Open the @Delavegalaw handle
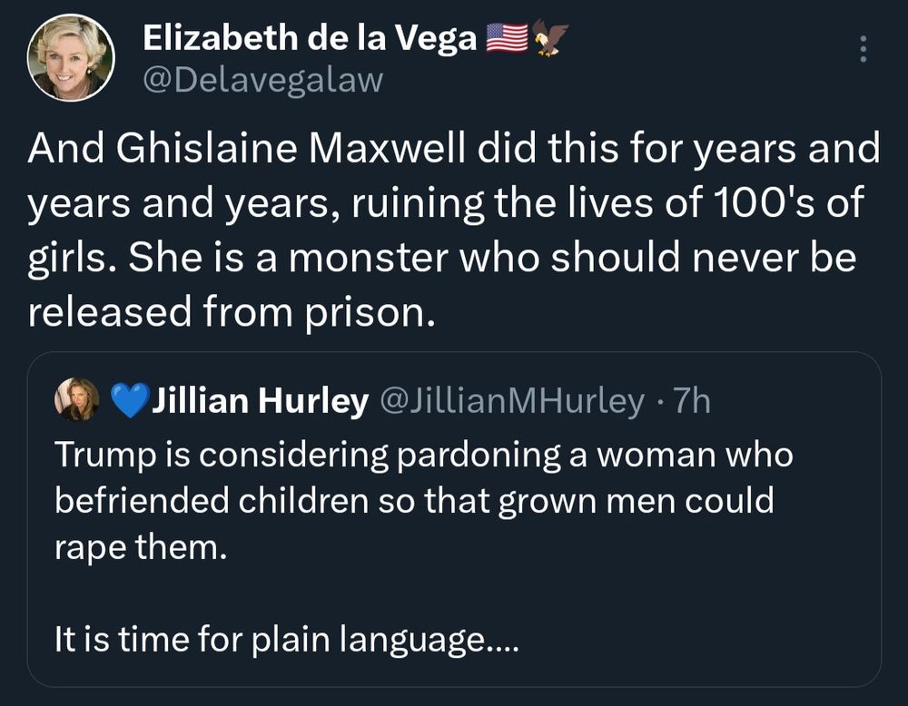This screenshot has width=908, height=706. click(x=263, y=81)
